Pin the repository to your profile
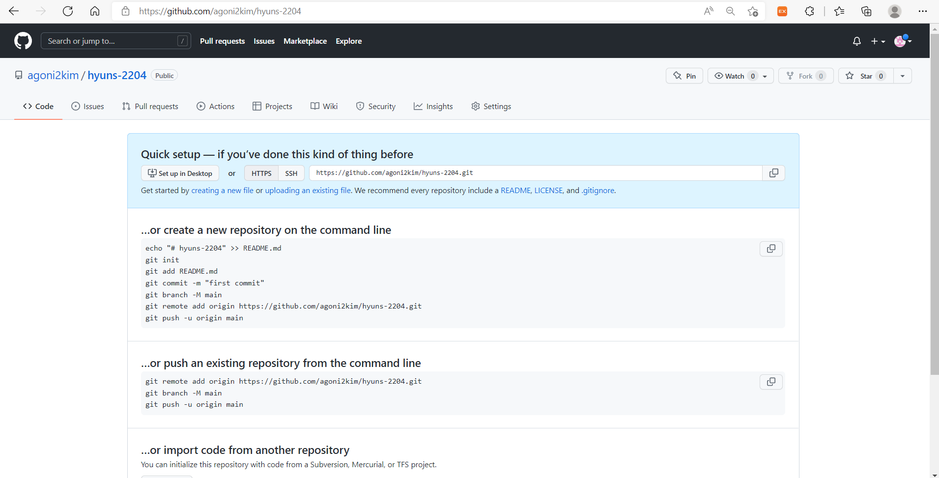Viewport: 939px width, 478px height. pos(684,76)
